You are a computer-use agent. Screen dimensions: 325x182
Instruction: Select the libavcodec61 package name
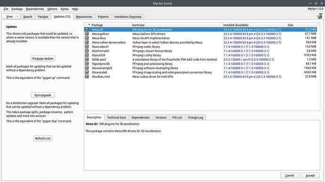pyautogui.click(x=100, y=47)
